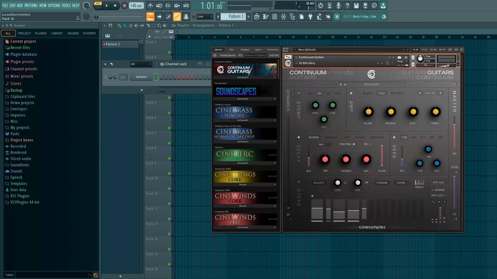This screenshot has height=279, width=497.
Task: Adjust the master VOL slider
Action: pyautogui.click(x=454, y=133)
